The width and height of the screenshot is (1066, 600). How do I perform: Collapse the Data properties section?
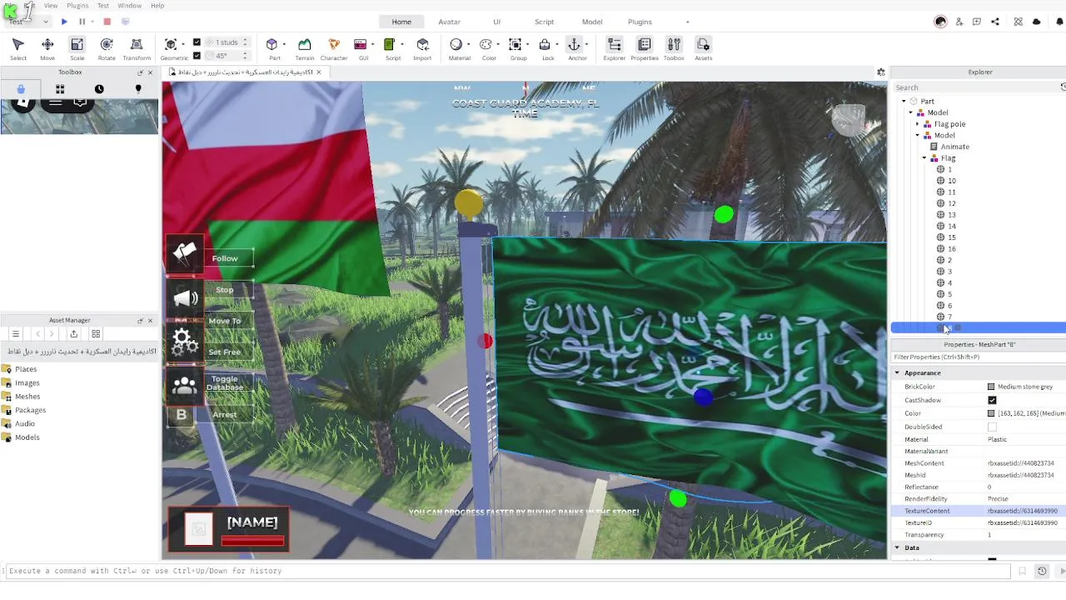pos(897,547)
